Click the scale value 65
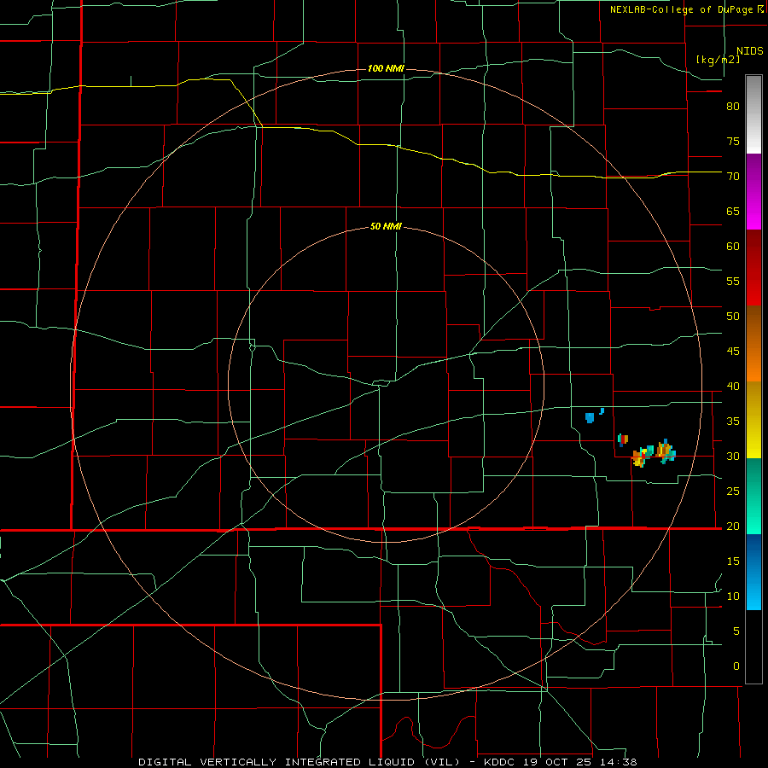The height and width of the screenshot is (768, 768). click(733, 211)
